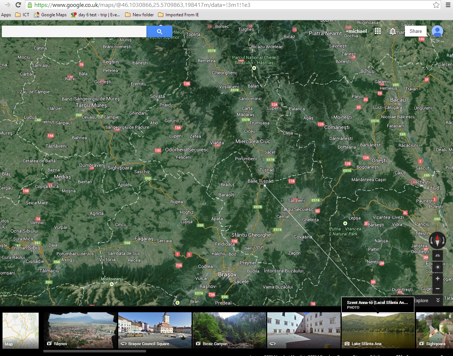The image size is (453, 356).
Task: Open the New folder bookmarks folder
Action: [140, 15]
